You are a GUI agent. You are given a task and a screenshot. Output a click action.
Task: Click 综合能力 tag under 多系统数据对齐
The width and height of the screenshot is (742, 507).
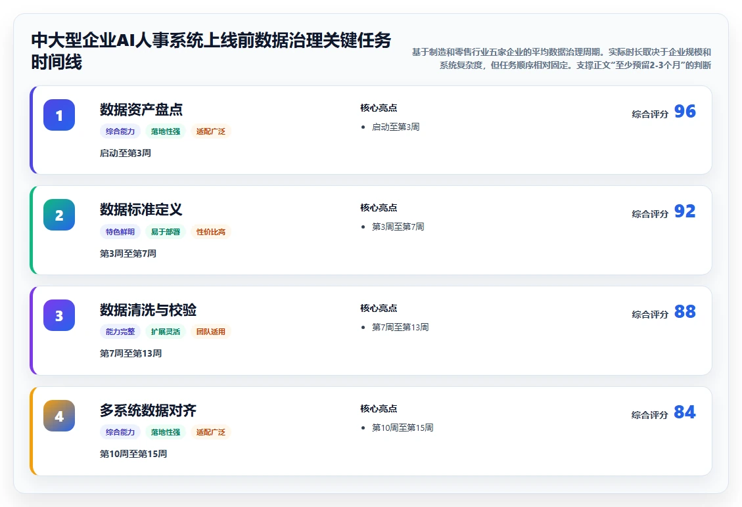pos(120,432)
